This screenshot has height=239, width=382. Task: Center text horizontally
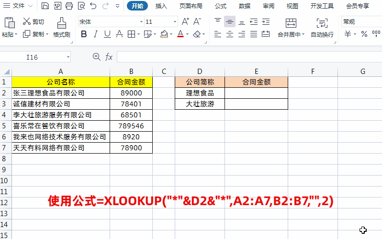[230, 34]
